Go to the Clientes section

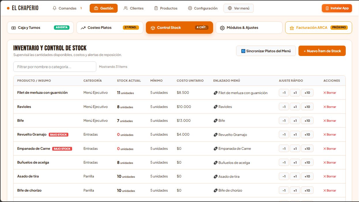(x=134, y=8)
